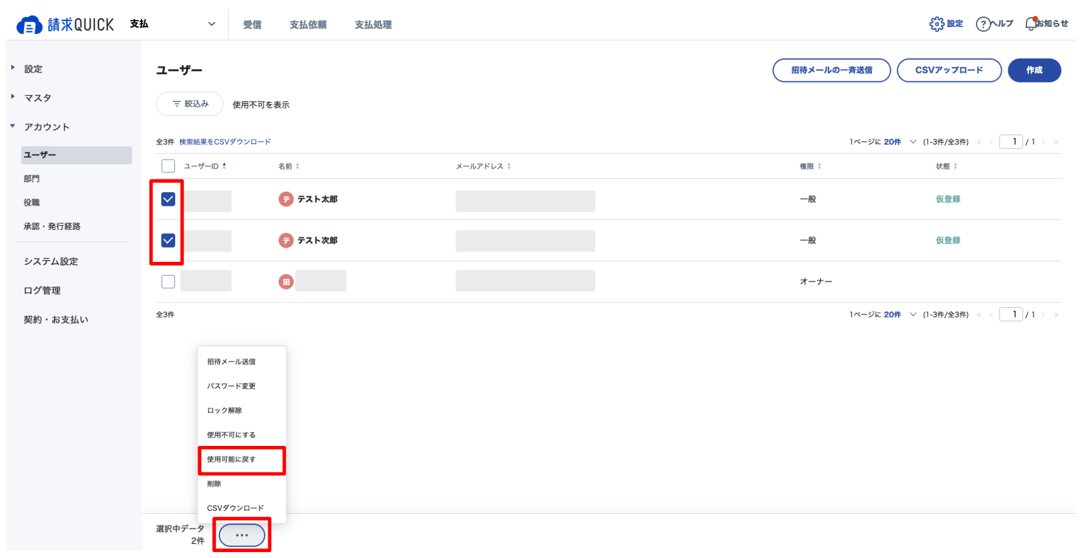The image size is (1082, 558).
Task: Select ユーザー in the sidebar
Action: click(x=77, y=155)
